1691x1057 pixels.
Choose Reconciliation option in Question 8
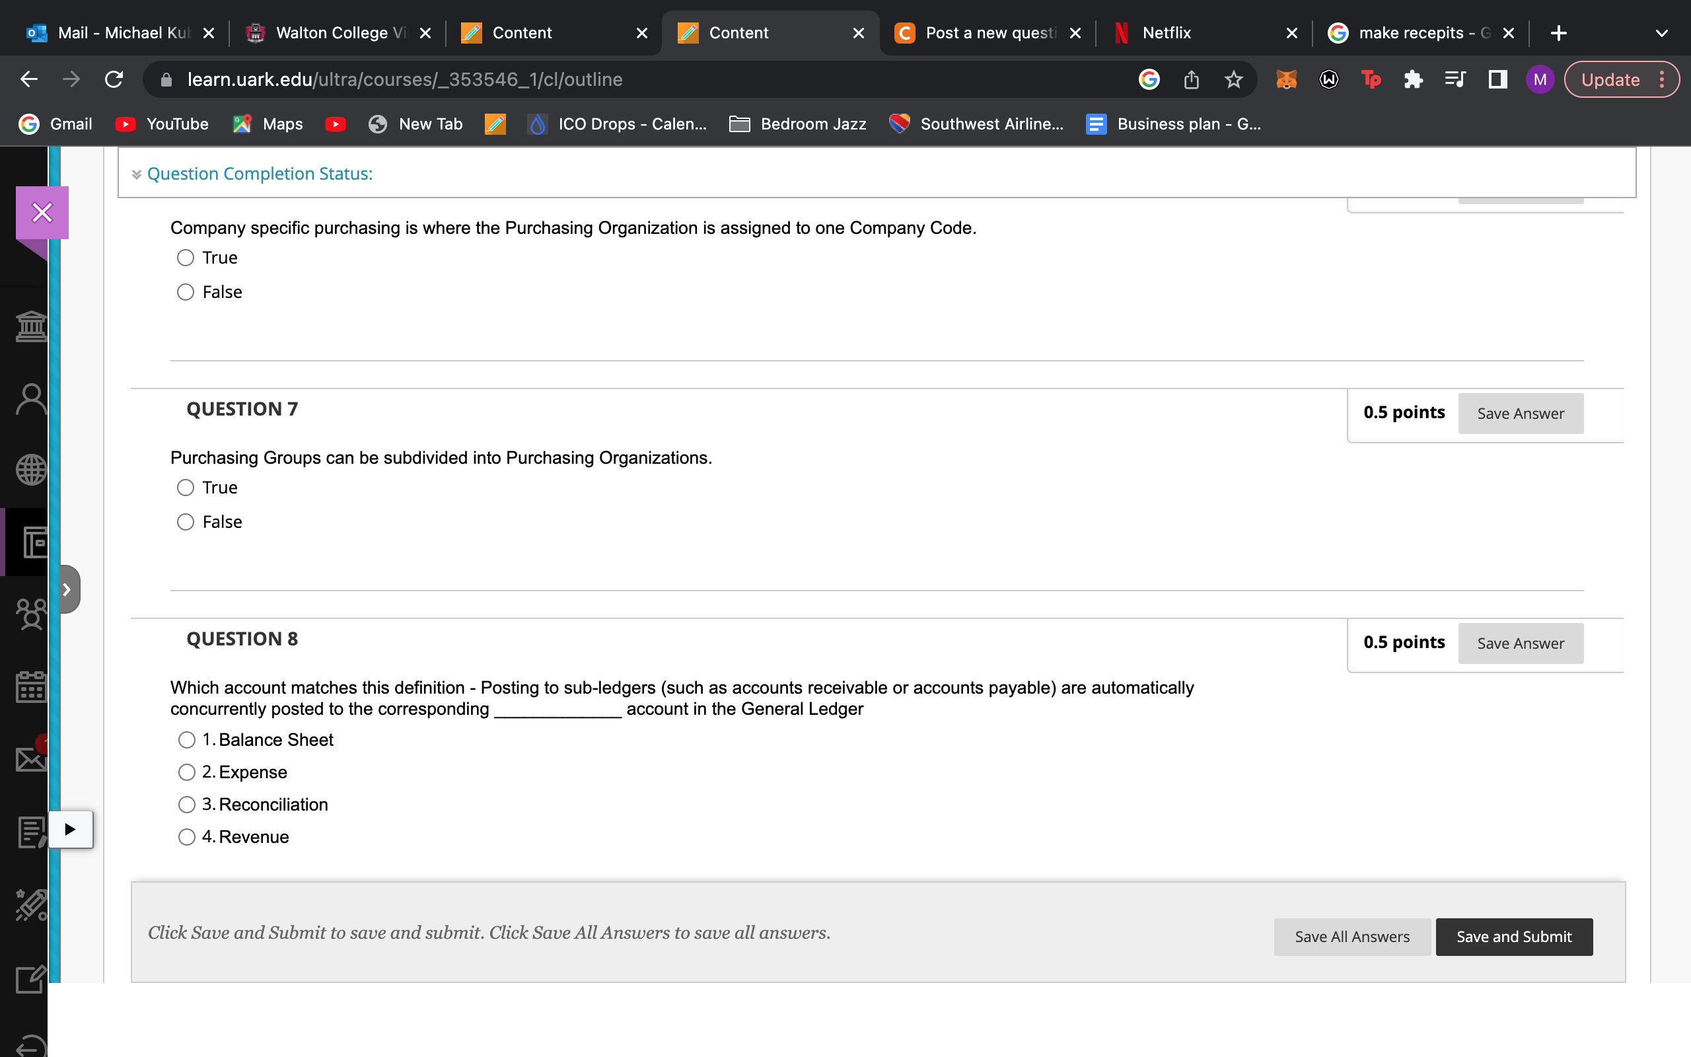186,805
